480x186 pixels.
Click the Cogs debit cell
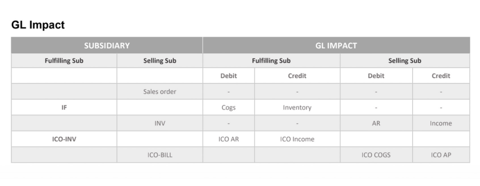(x=229, y=107)
